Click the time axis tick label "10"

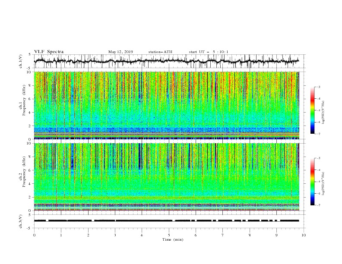[x=304, y=235]
